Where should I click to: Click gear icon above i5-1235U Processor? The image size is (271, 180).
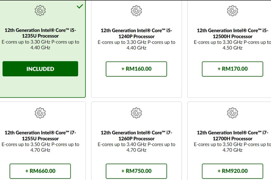coord(40,11)
